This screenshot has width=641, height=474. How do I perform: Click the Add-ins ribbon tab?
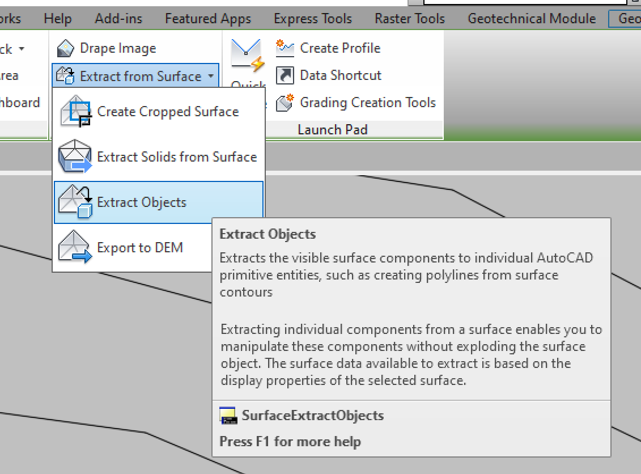(118, 18)
